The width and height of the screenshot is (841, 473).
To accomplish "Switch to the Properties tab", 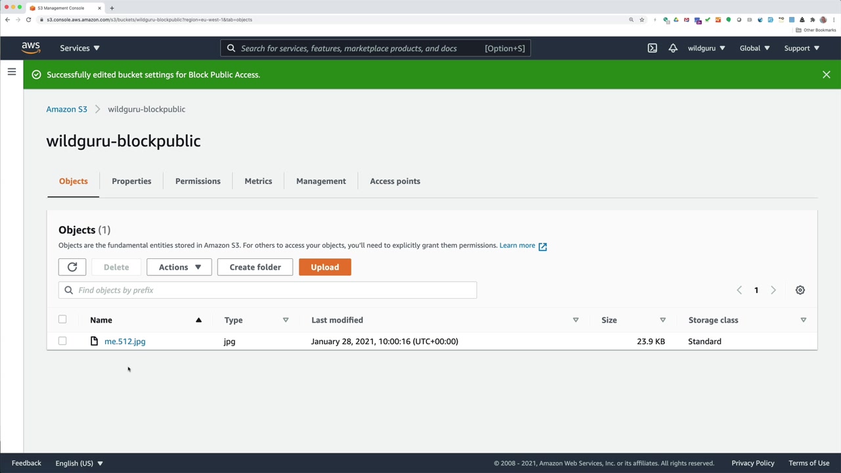I will tap(131, 181).
